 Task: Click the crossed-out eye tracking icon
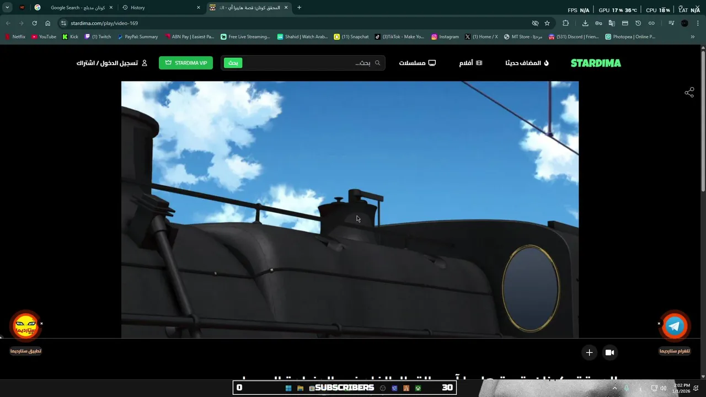pos(535,23)
